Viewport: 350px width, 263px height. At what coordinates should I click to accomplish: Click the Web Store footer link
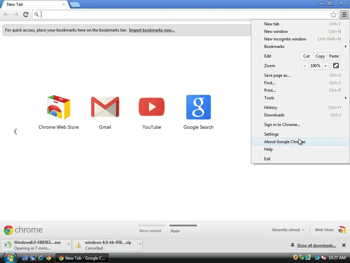pyautogui.click(x=324, y=230)
